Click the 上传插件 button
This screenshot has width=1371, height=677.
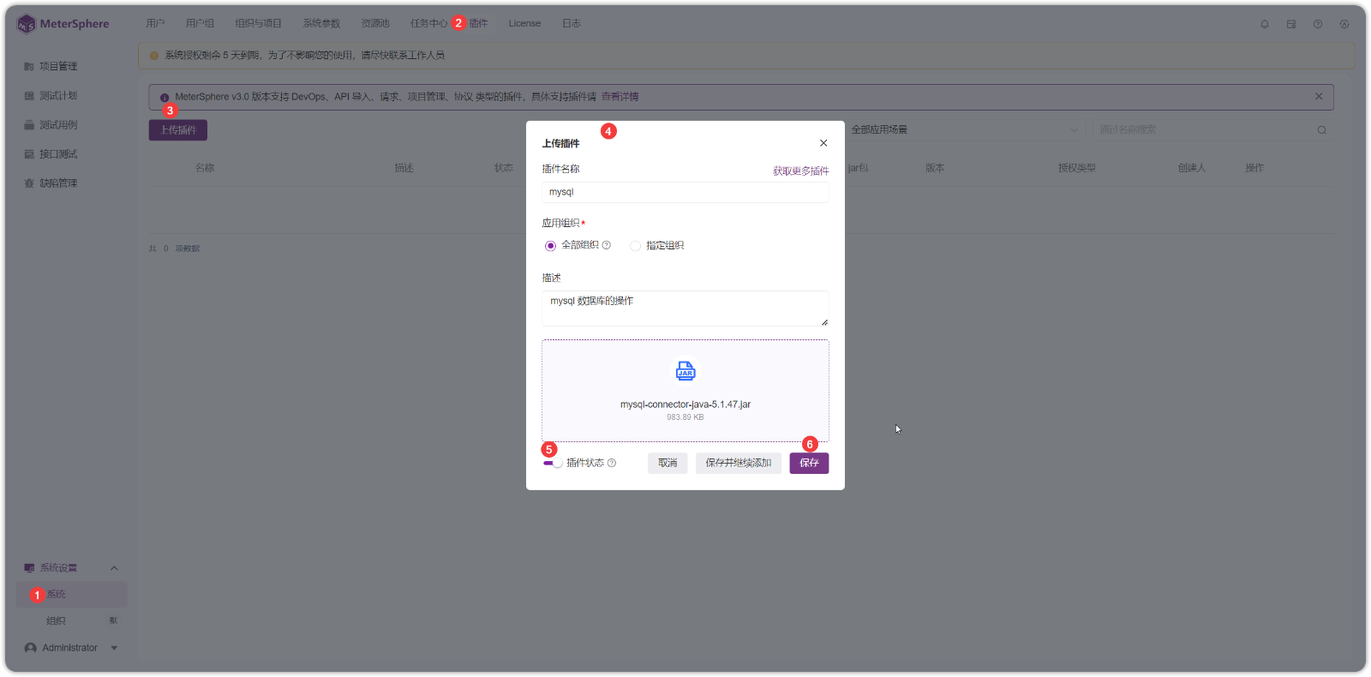pos(178,130)
